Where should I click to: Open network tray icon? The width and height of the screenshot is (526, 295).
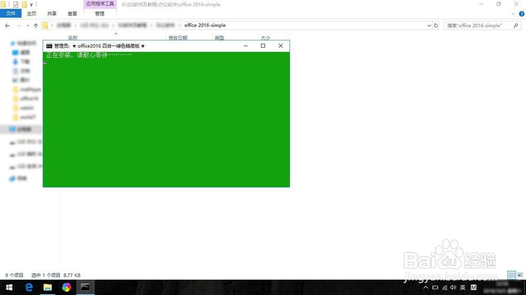pyautogui.click(x=444, y=287)
